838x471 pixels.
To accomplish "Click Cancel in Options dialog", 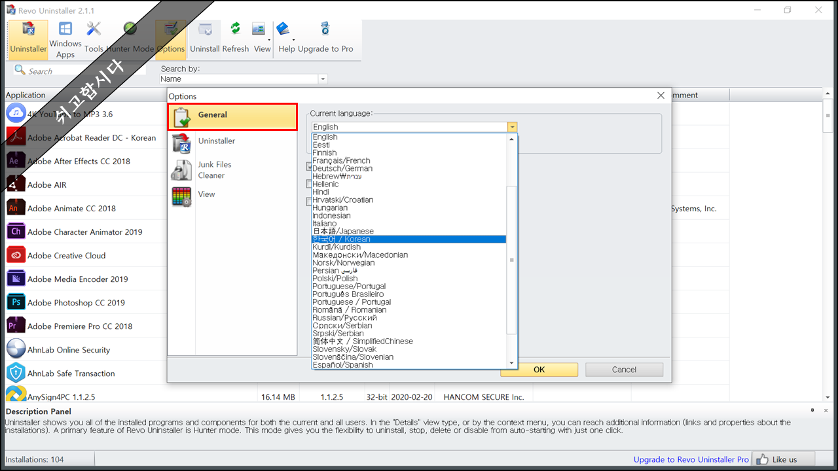I will 624,370.
